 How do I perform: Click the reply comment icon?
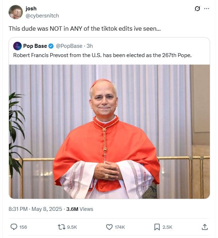[14, 227]
